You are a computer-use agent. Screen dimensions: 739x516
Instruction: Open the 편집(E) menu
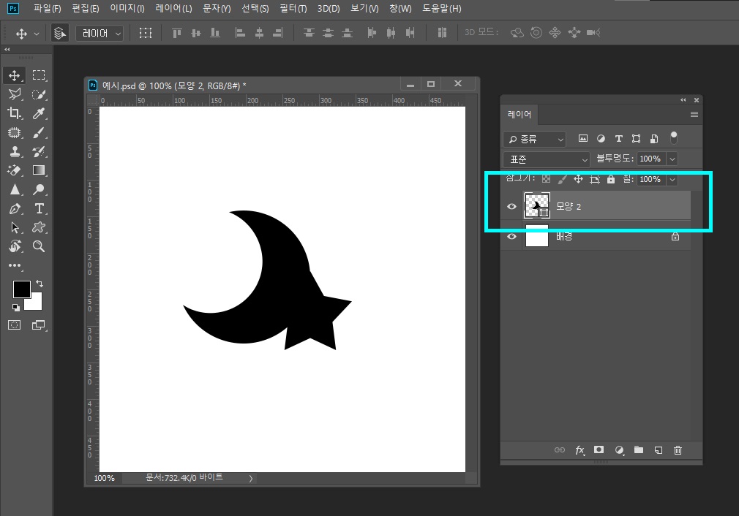click(86, 9)
